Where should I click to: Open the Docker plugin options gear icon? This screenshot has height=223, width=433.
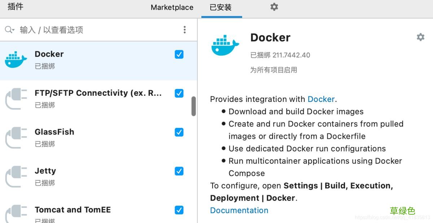(420, 37)
